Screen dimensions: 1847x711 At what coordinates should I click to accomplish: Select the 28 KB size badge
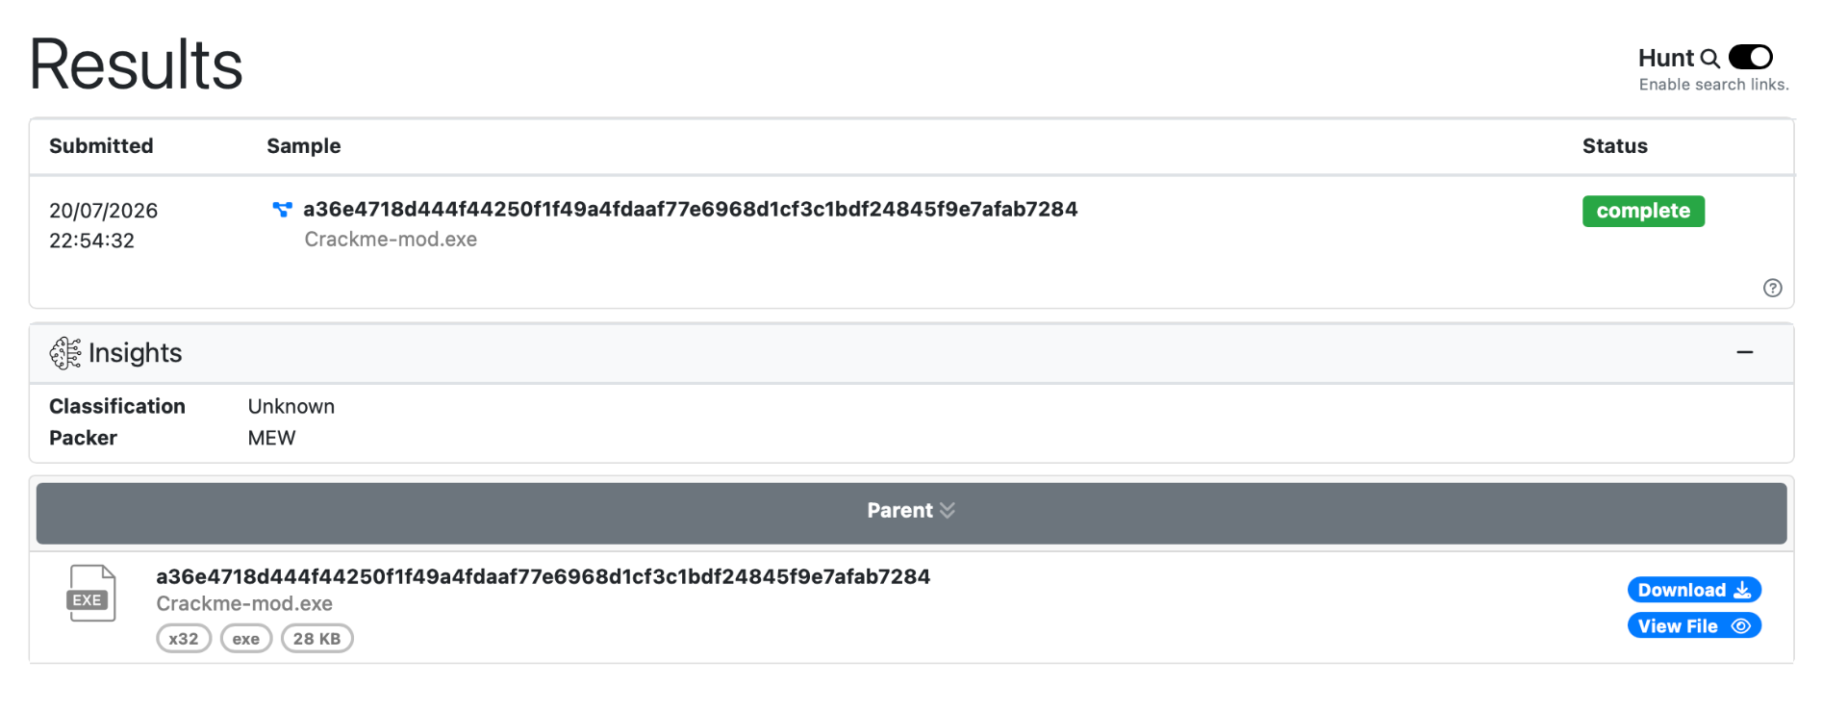(317, 639)
